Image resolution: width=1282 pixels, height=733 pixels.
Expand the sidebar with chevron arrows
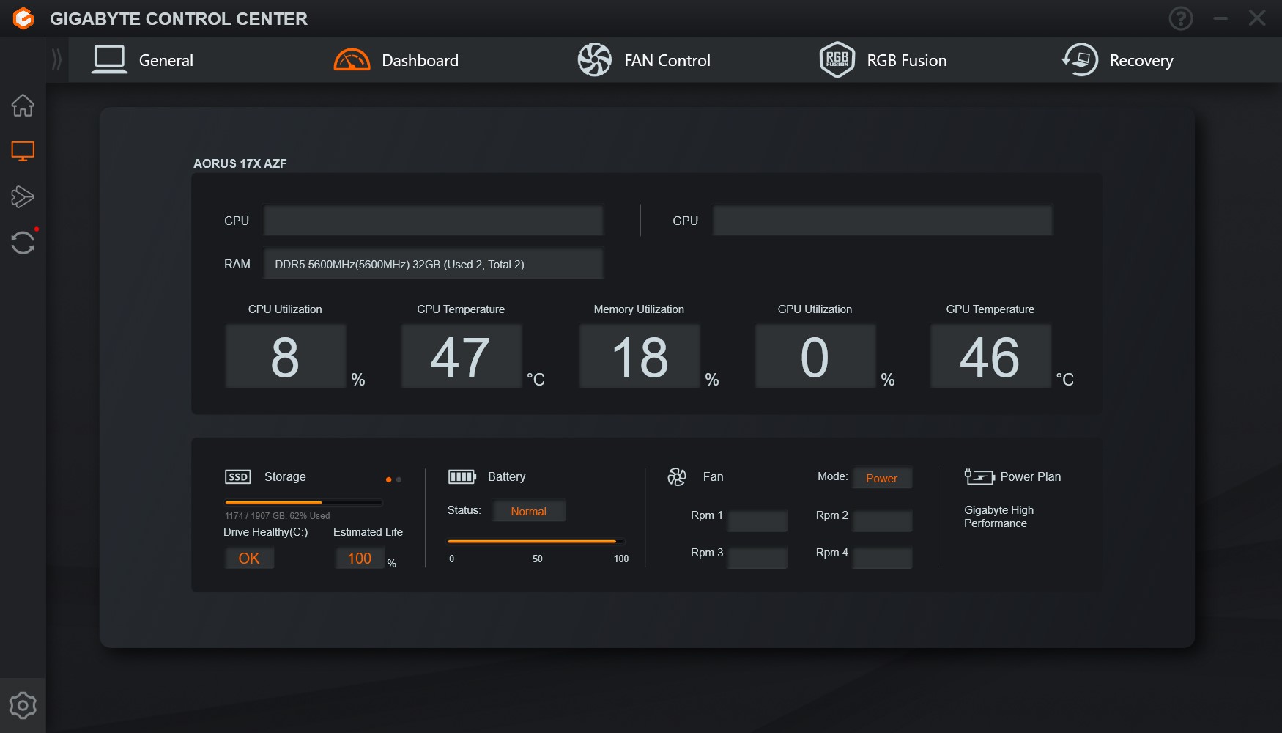click(57, 59)
